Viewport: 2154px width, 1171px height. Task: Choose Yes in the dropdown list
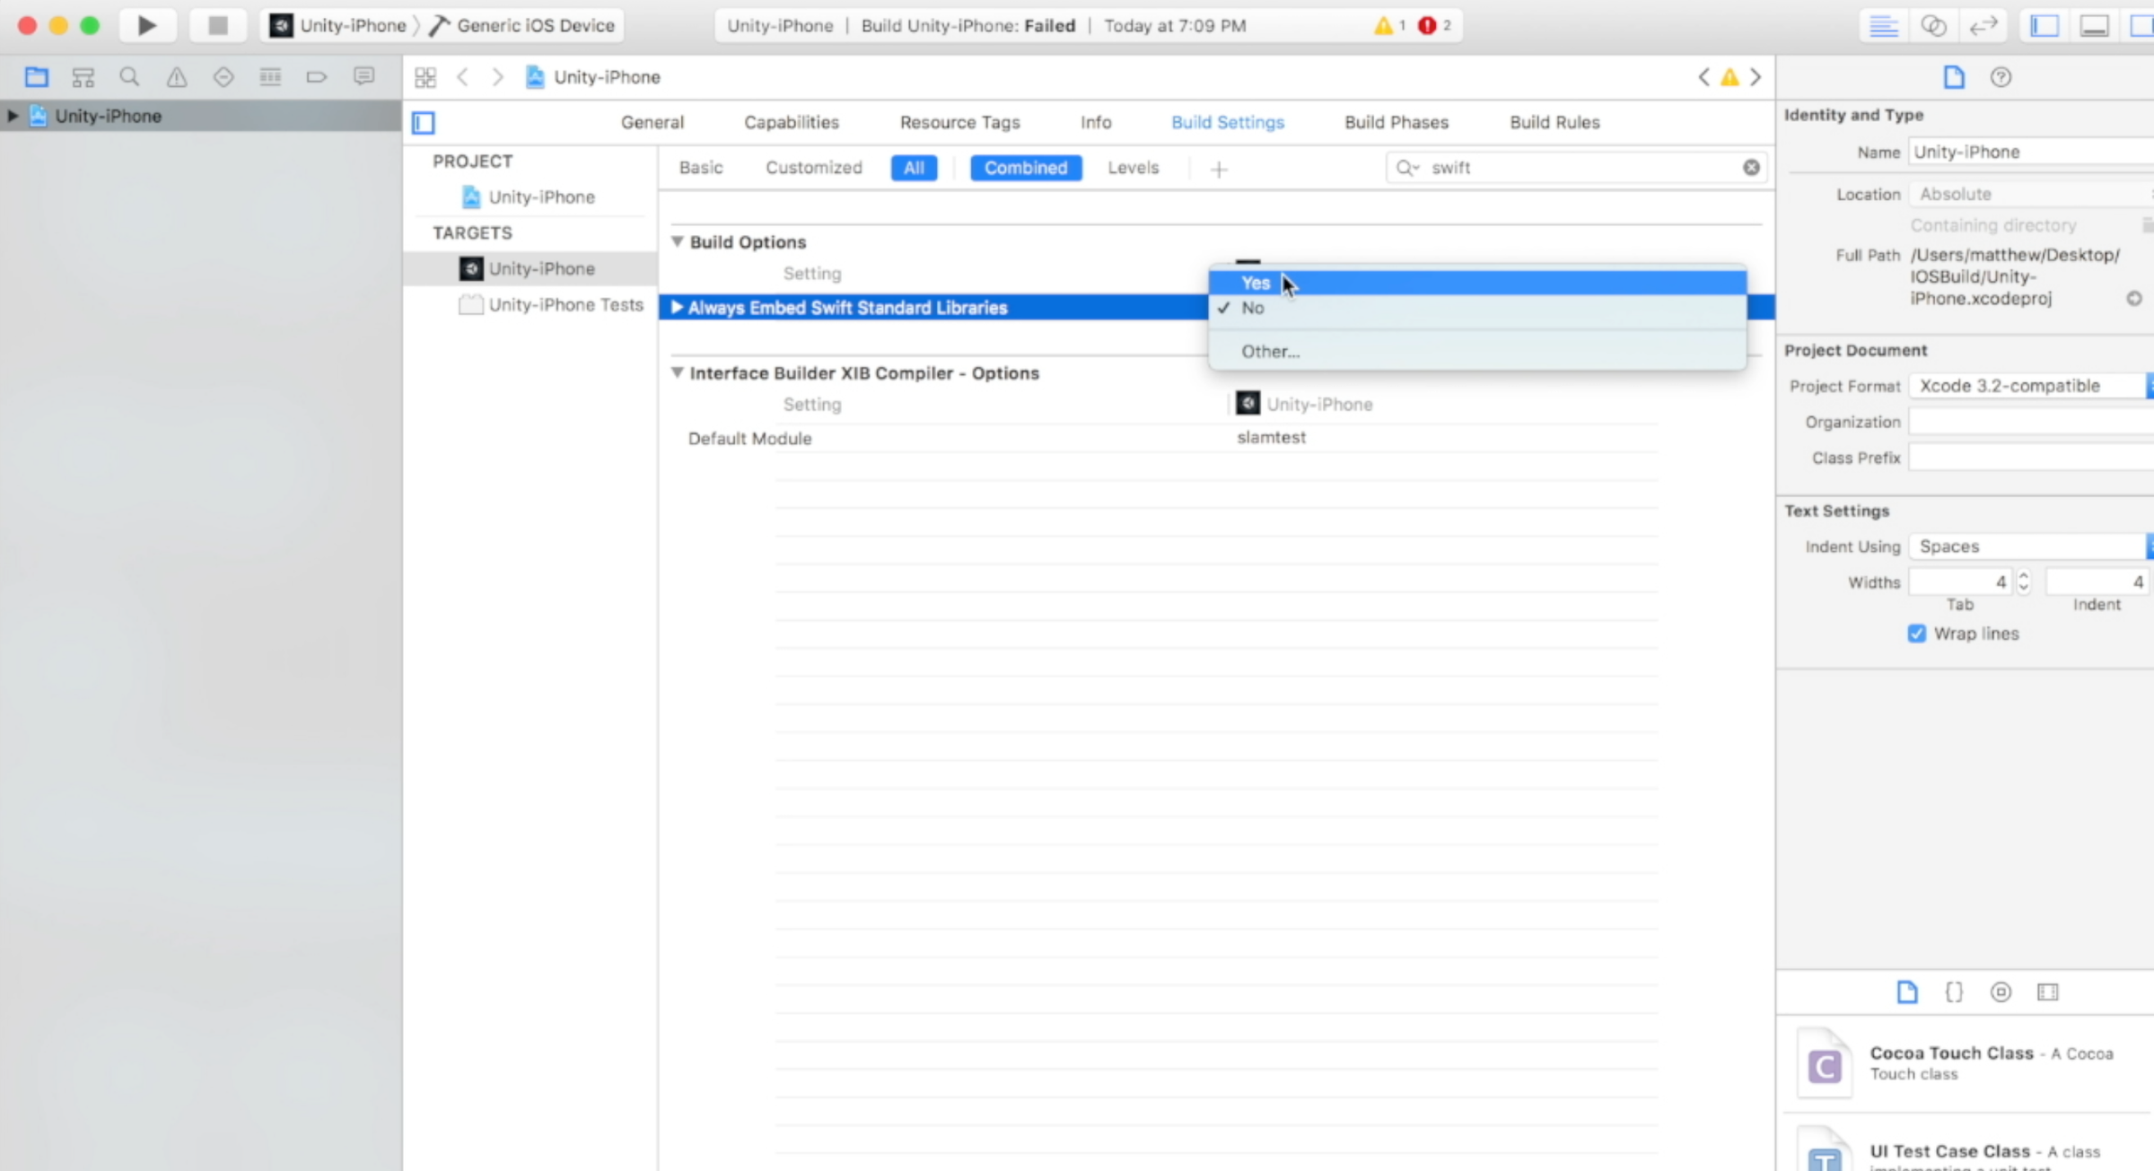click(x=1256, y=283)
